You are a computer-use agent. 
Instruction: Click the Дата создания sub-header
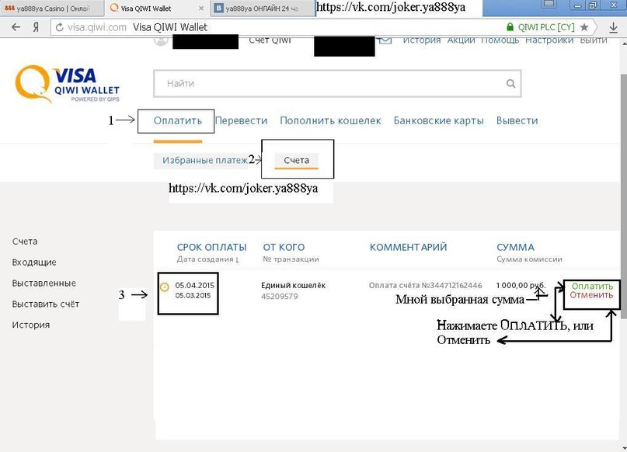205,259
